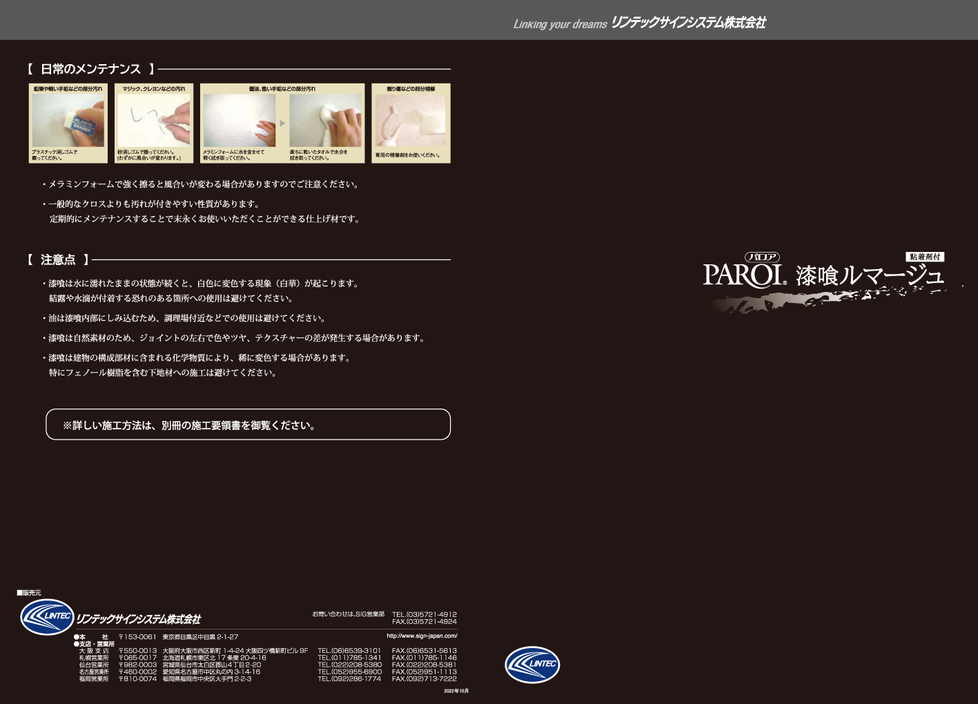Click お問い合わせは、SIG営業部 text
Screen dimensions: 978x704
[348, 614]
